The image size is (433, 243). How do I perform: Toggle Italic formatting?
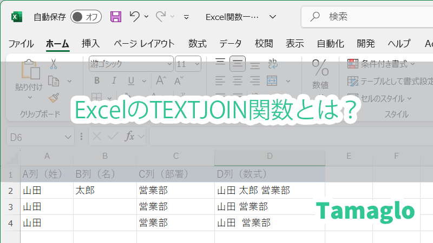(x=114, y=81)
